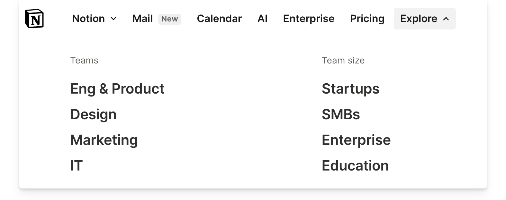Expand the Notion menu chevron
Screen dimensions: 506x200
[x=113, y=19]
